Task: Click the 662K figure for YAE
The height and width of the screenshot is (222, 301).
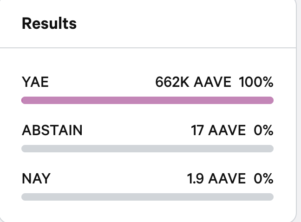Action: (172, 82)
